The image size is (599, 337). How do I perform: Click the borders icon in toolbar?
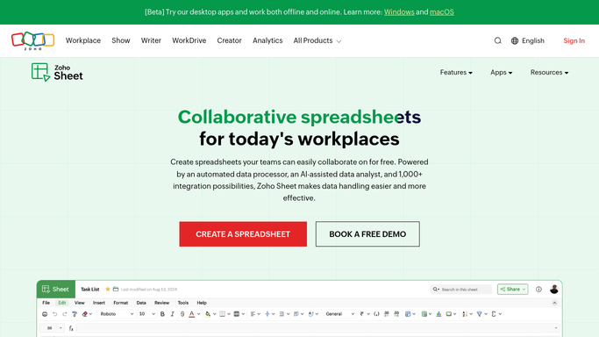pos(222,314)
